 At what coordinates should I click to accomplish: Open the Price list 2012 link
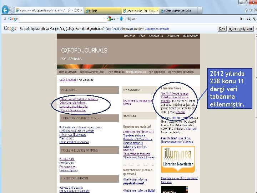(67, 159)
